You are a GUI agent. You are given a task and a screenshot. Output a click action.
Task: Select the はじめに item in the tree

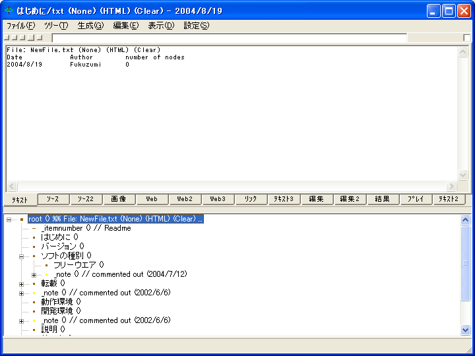tap(59, 237)
